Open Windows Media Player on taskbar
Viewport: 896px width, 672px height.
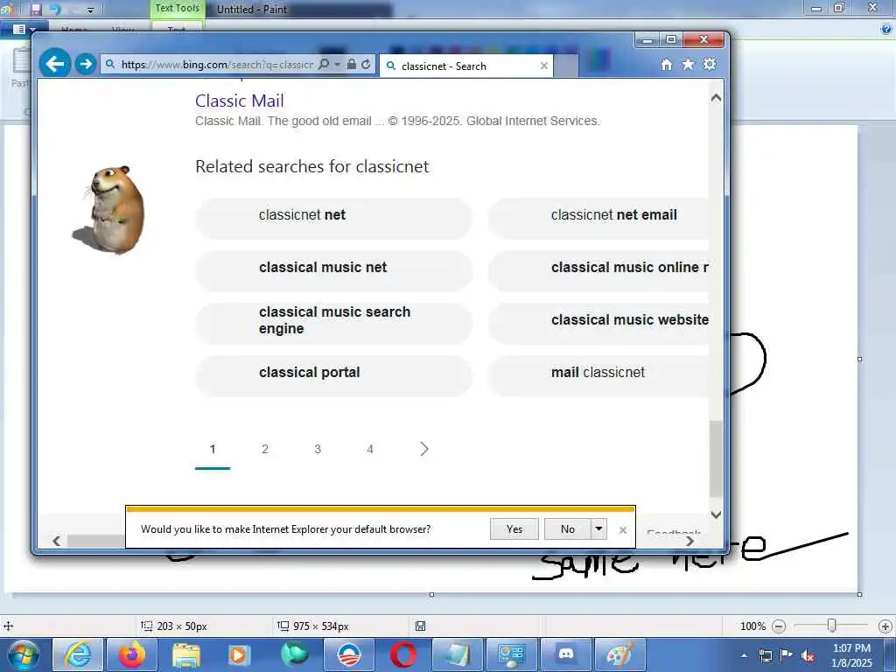[240, 654]
